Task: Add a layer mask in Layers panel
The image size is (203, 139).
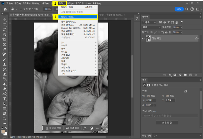Action: pyautogui.click(x=175, y=75)
